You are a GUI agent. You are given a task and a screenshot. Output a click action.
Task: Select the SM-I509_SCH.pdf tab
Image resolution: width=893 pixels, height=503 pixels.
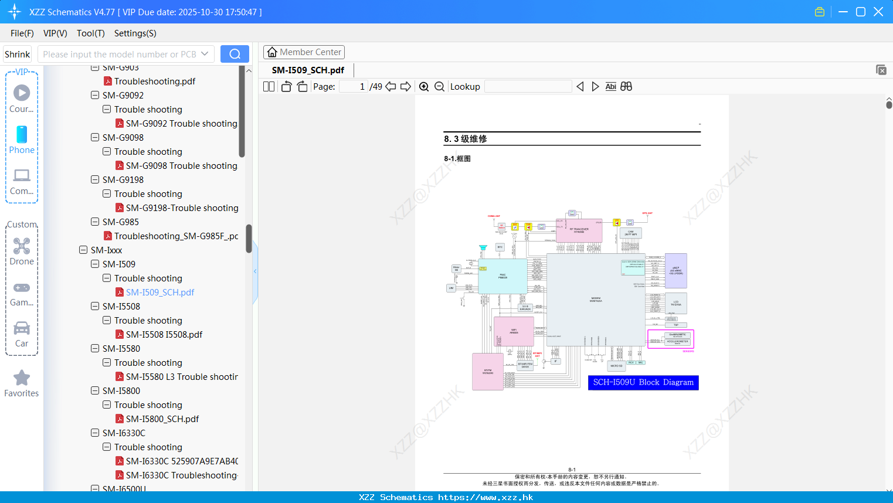click(x=308, y=70)
